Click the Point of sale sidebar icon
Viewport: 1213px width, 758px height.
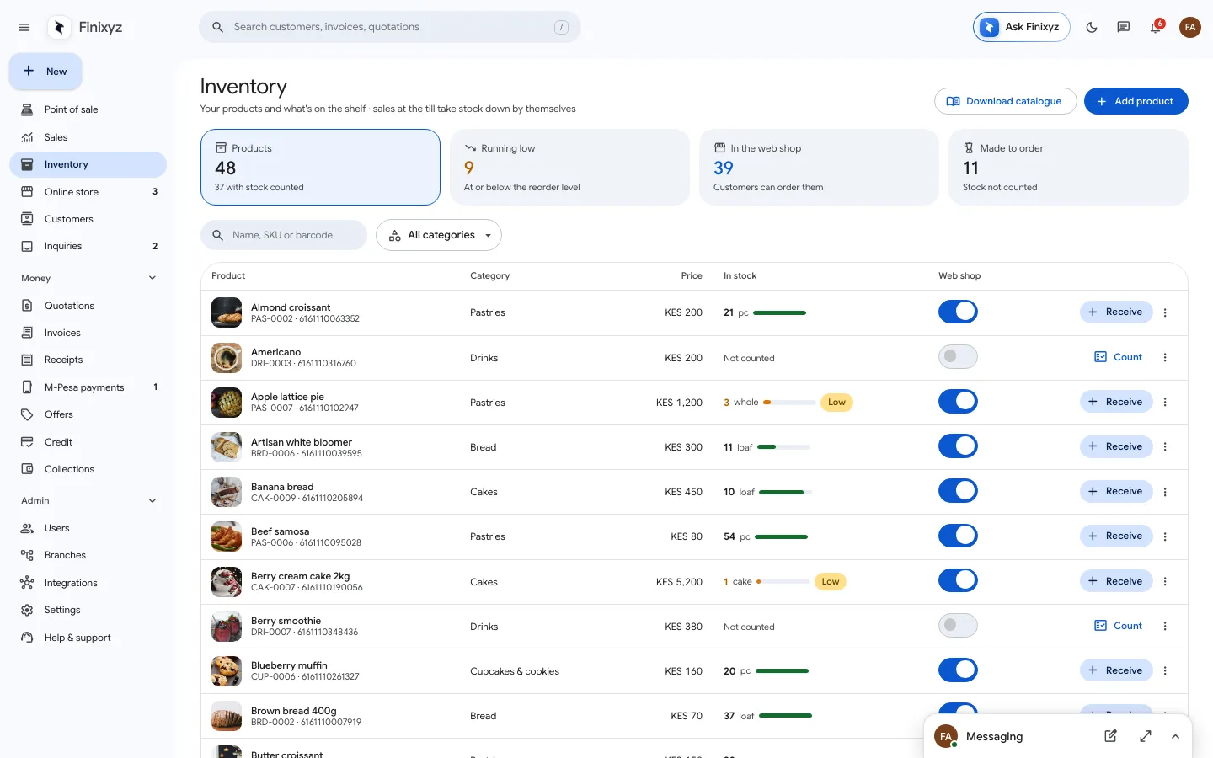(27, 109)
